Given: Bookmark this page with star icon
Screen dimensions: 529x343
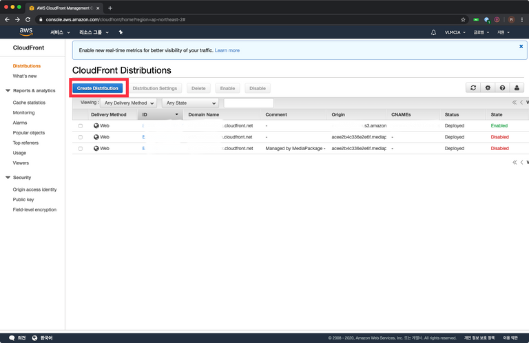Looking at the screenshot, I should pos(463,19).
